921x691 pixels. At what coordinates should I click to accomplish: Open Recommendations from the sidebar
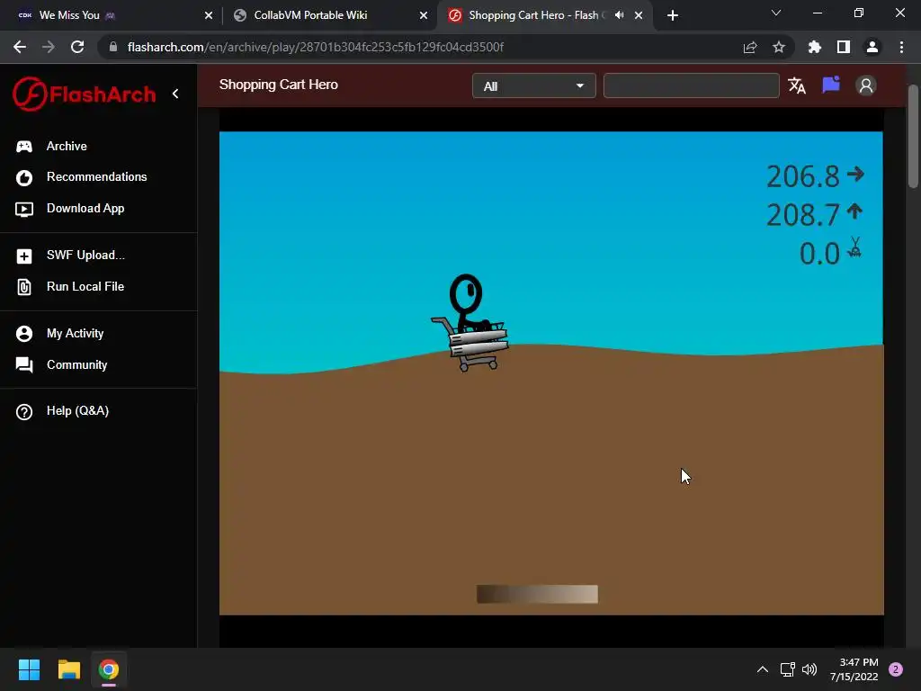pos(96,177)
